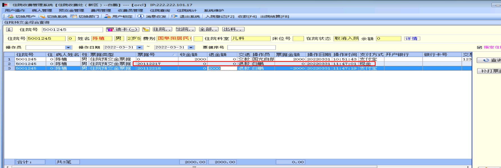Screen dimensions: 501x168
Task: Click the 补打票据 reprint button
Action: coord(489,71)
